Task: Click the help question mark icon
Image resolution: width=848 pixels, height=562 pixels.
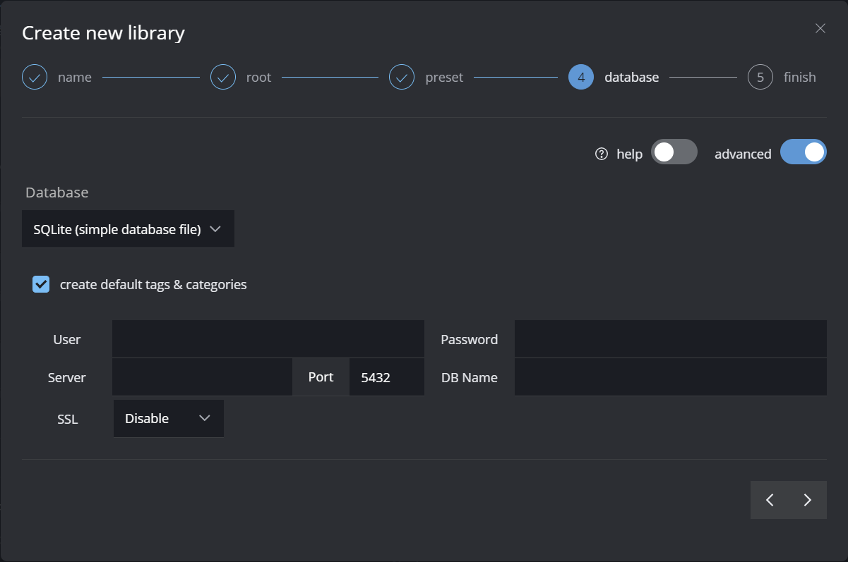Action: tap(602, 154)
